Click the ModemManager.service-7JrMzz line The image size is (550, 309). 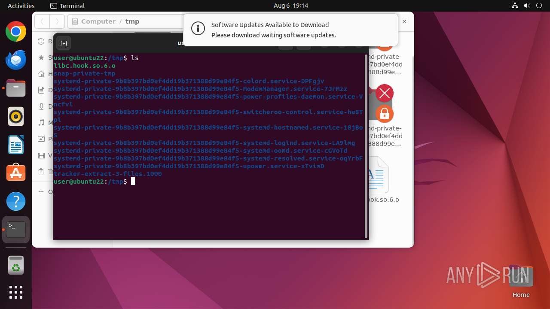pyautogui.click(x=201, y=89)
